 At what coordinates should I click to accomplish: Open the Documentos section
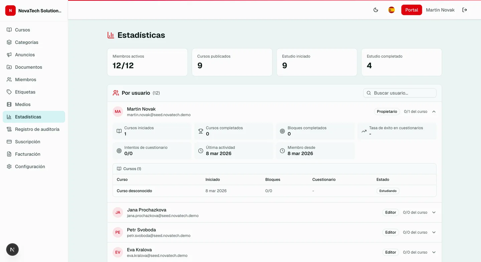[28, 67]
